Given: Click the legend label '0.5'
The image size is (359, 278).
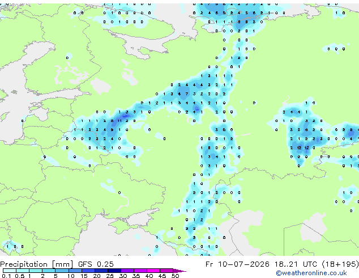Looking at the screenshot, I should pos(19,276).
